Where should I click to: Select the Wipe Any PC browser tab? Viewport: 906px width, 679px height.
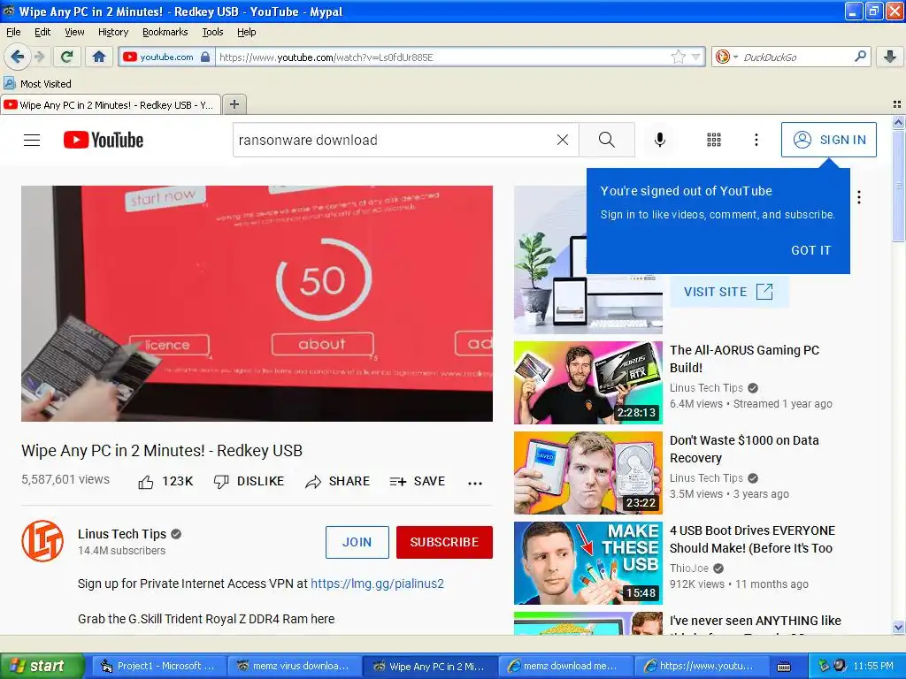click(x=111, y=105)
